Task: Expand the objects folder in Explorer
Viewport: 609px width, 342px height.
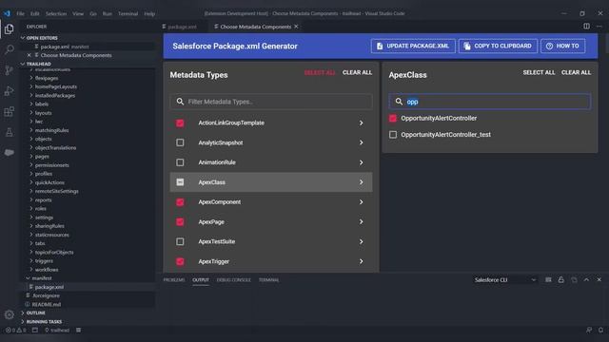Action: (x=43, y=139)
